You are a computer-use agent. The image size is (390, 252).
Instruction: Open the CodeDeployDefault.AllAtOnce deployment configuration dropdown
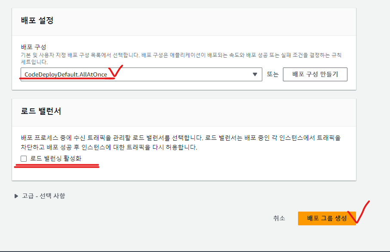pyautogui.click(x=141, y=74)
